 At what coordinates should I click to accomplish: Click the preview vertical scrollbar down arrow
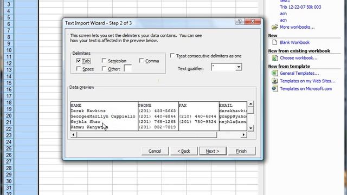pos(250,128)
